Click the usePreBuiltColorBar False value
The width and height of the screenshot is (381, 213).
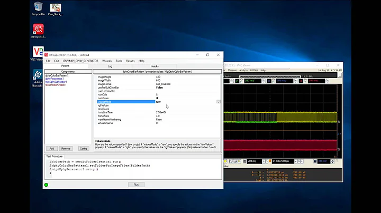(159, 88)
